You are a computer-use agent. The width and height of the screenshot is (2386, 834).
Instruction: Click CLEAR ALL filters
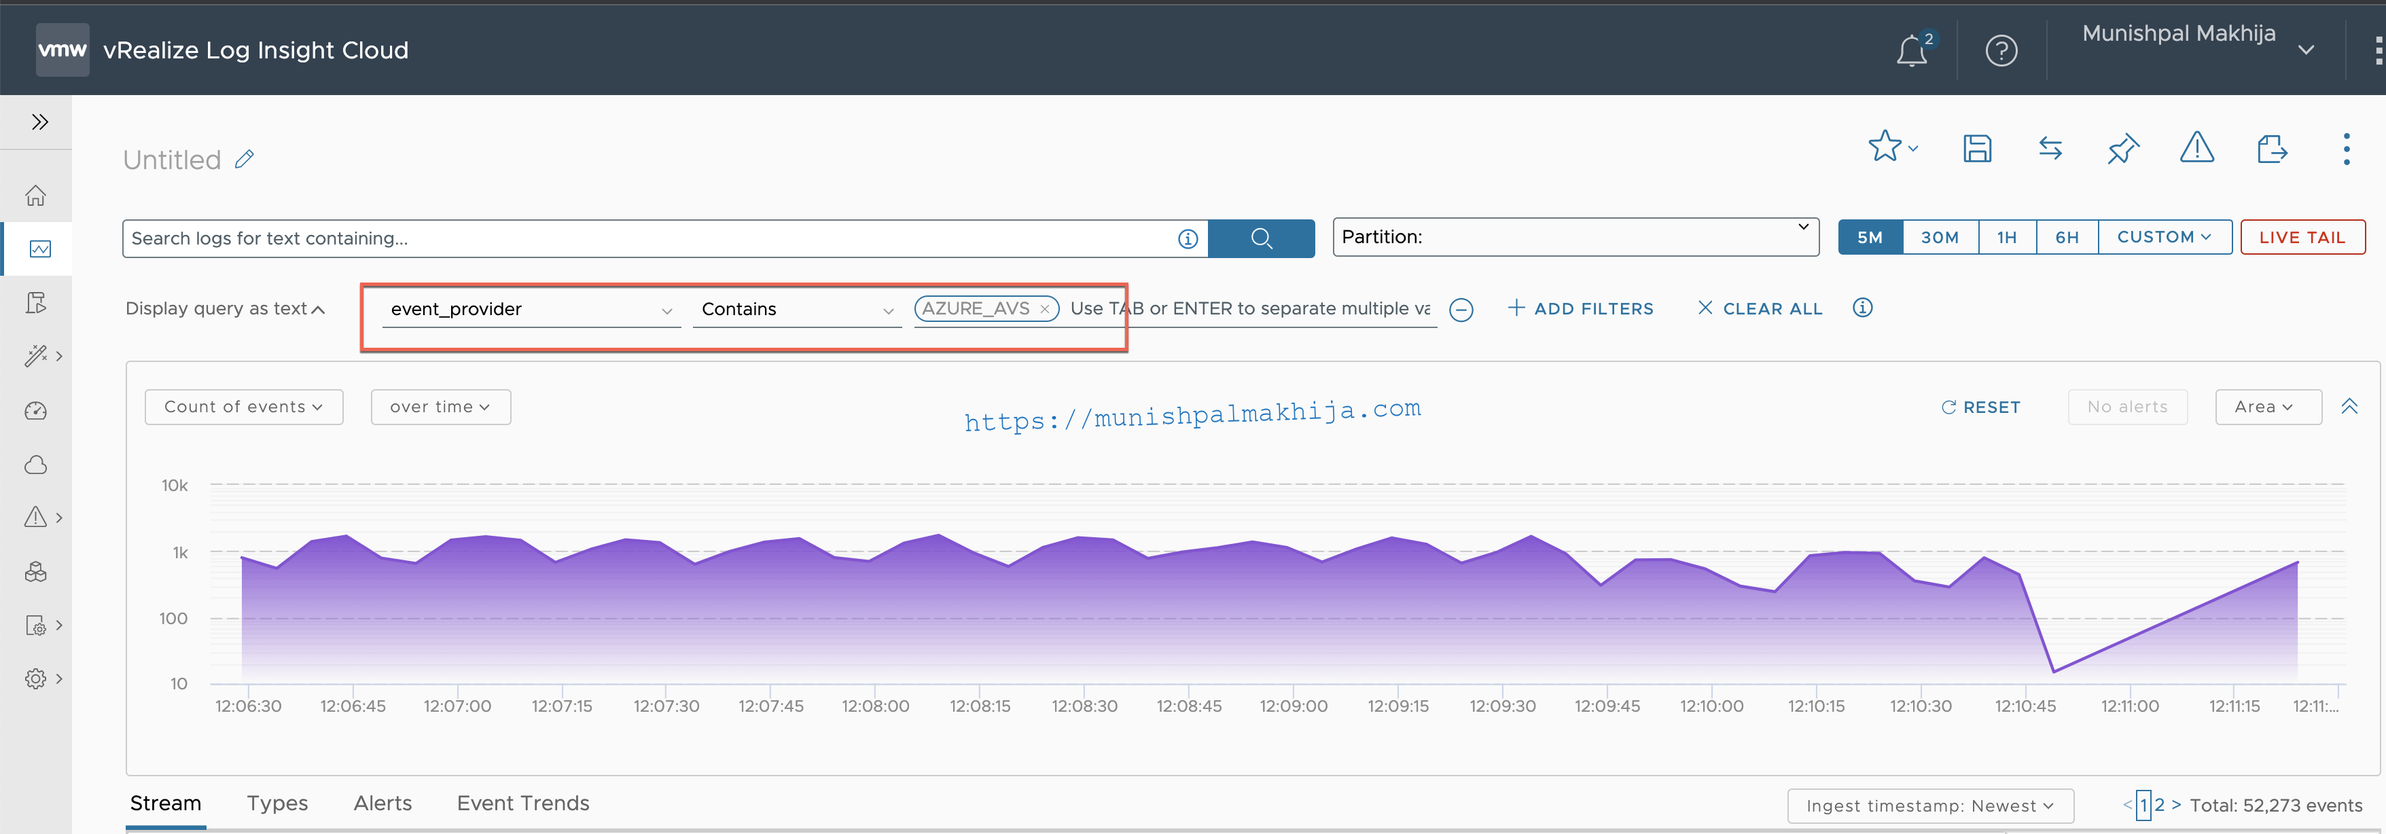point(1759,308)
